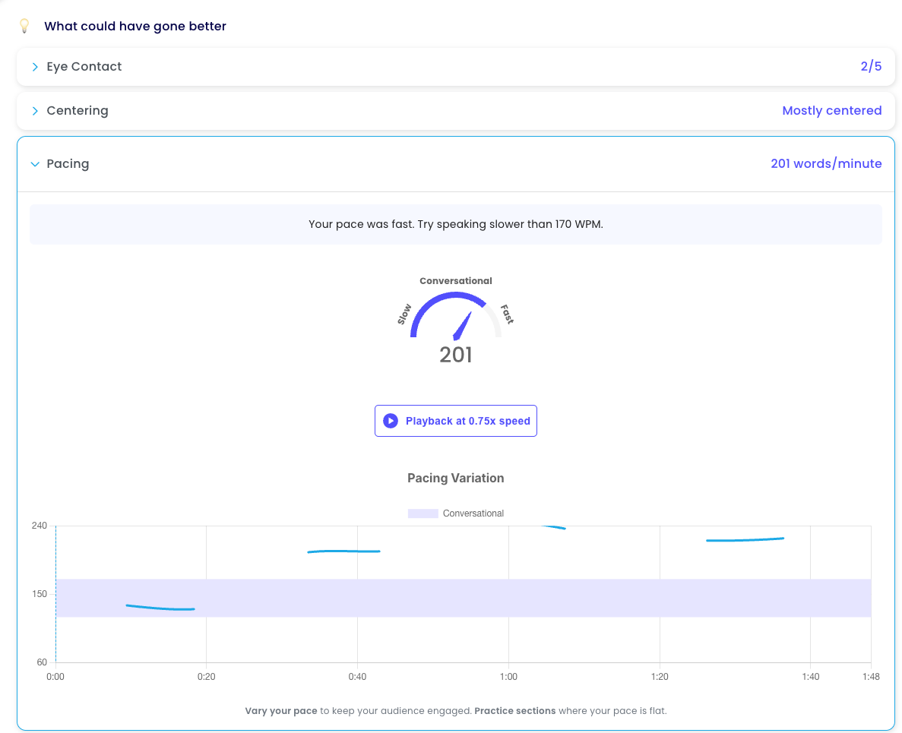Click the pace line segment below 150
Viewport: 902px width, 733px height.
tap(160, 608)
